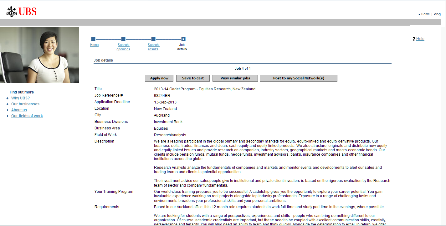Click the Job details step square
The image size is (446, 226).
point(183,39)
